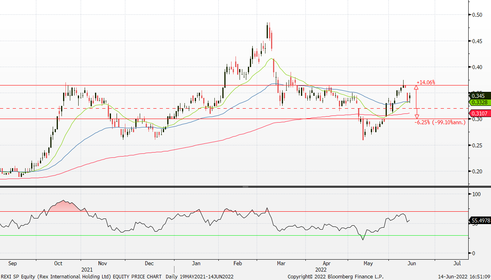Click the green 0.3328 moving average label
Viewport: 491px width, 280px height.
480,102
